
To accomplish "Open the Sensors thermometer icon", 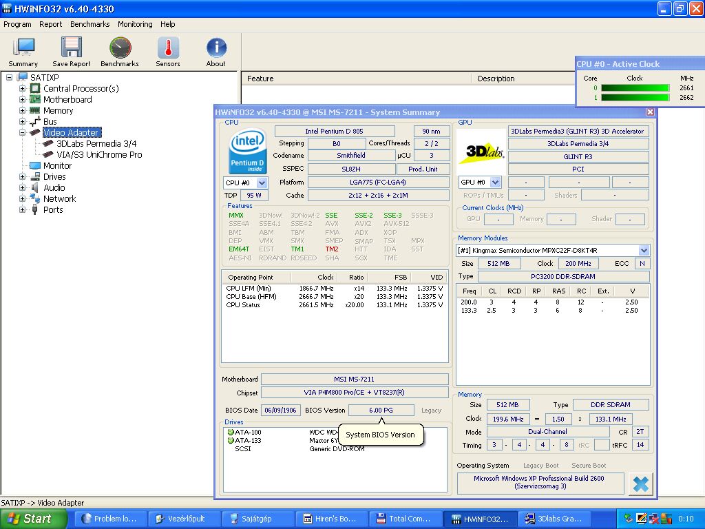I will coord(168,52).
